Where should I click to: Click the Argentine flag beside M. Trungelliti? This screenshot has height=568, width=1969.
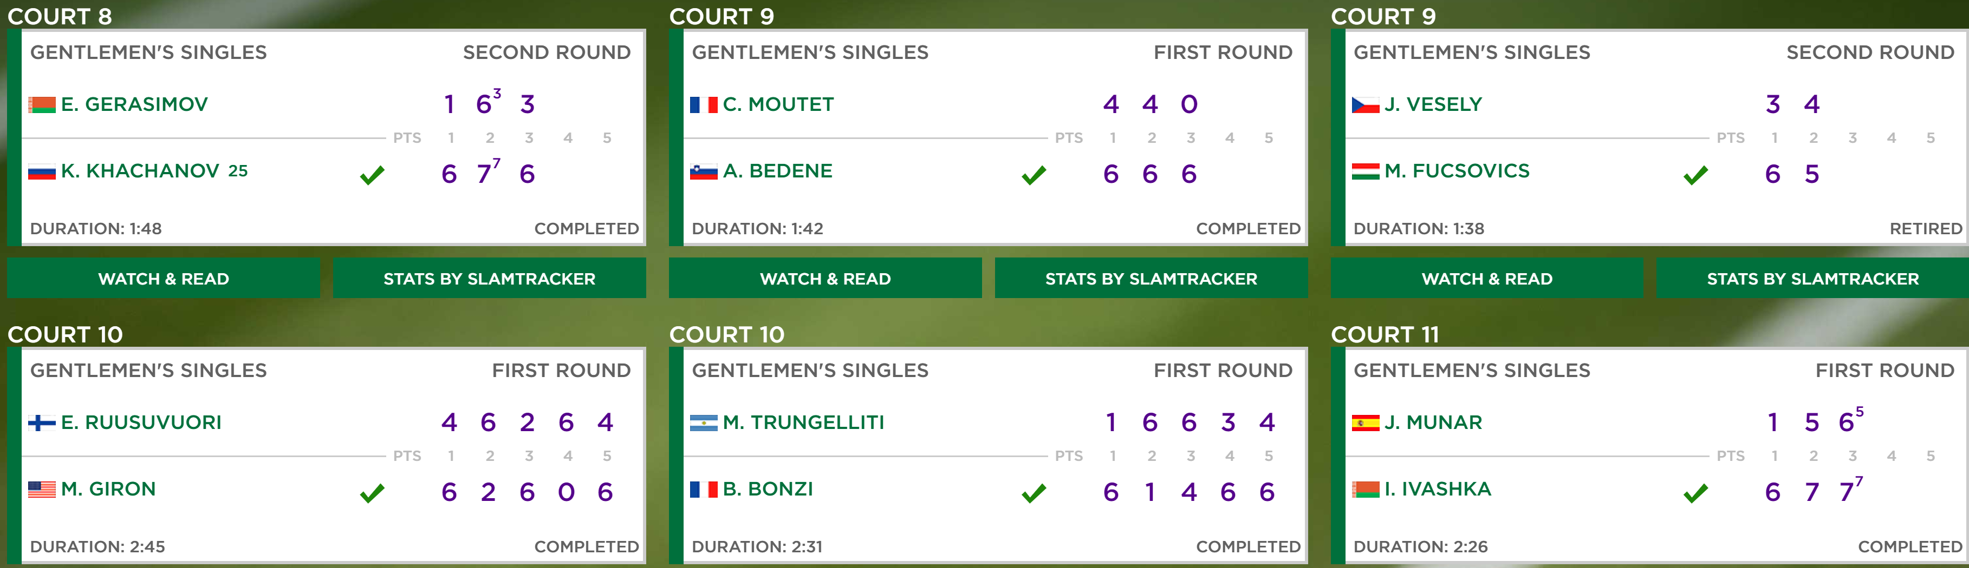703,422
